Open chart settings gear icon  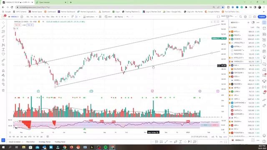[245, 17]
